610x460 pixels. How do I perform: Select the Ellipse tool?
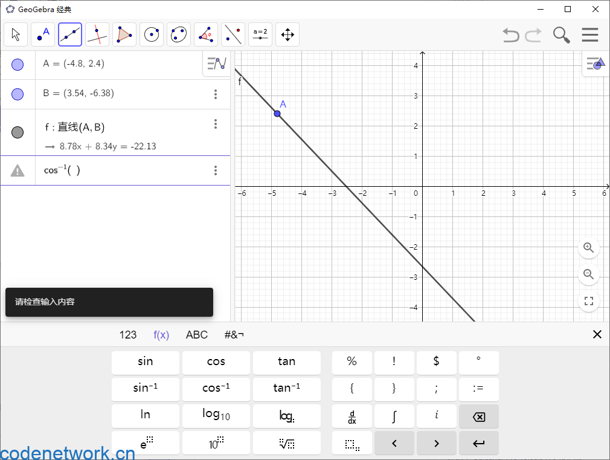[179, 34]
